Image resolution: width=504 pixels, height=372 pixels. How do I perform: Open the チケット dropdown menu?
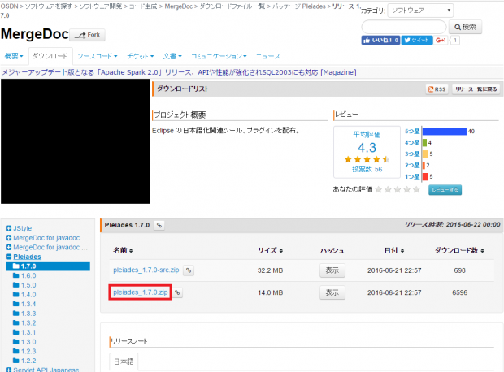[140, 56]
